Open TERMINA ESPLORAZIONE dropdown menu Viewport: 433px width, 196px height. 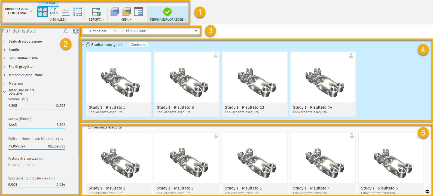tap(168, 20)
